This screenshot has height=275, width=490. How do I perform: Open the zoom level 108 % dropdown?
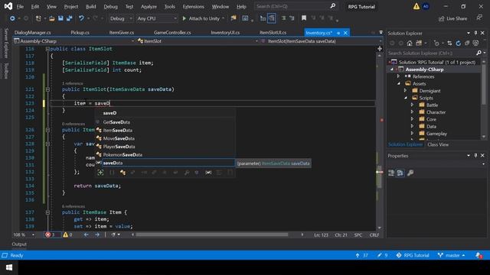click(x=24, y=235)
